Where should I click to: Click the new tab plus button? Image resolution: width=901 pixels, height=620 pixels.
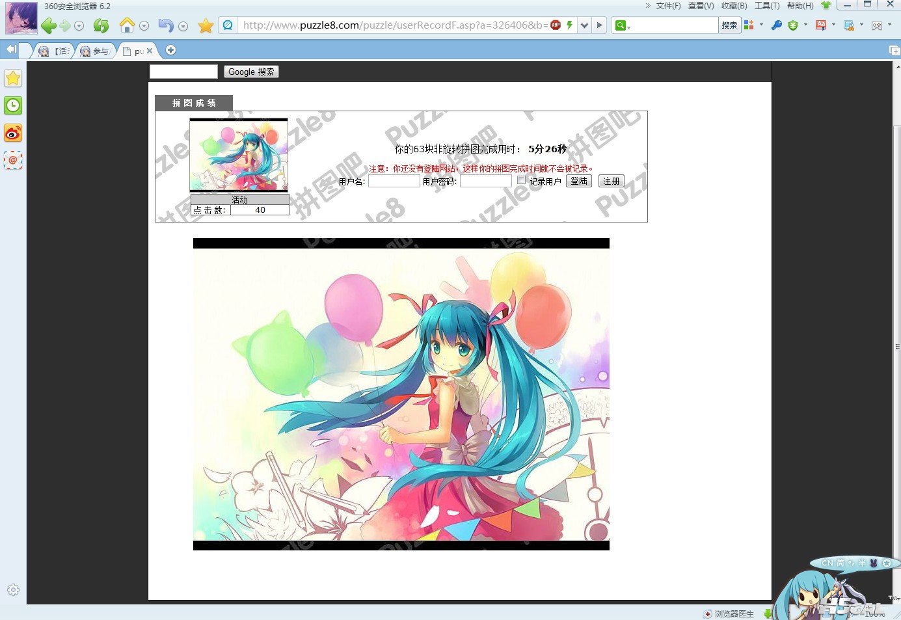coord(170,50)
